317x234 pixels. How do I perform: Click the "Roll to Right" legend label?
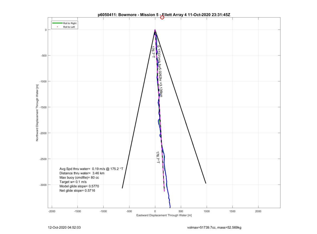click(70, 23)
